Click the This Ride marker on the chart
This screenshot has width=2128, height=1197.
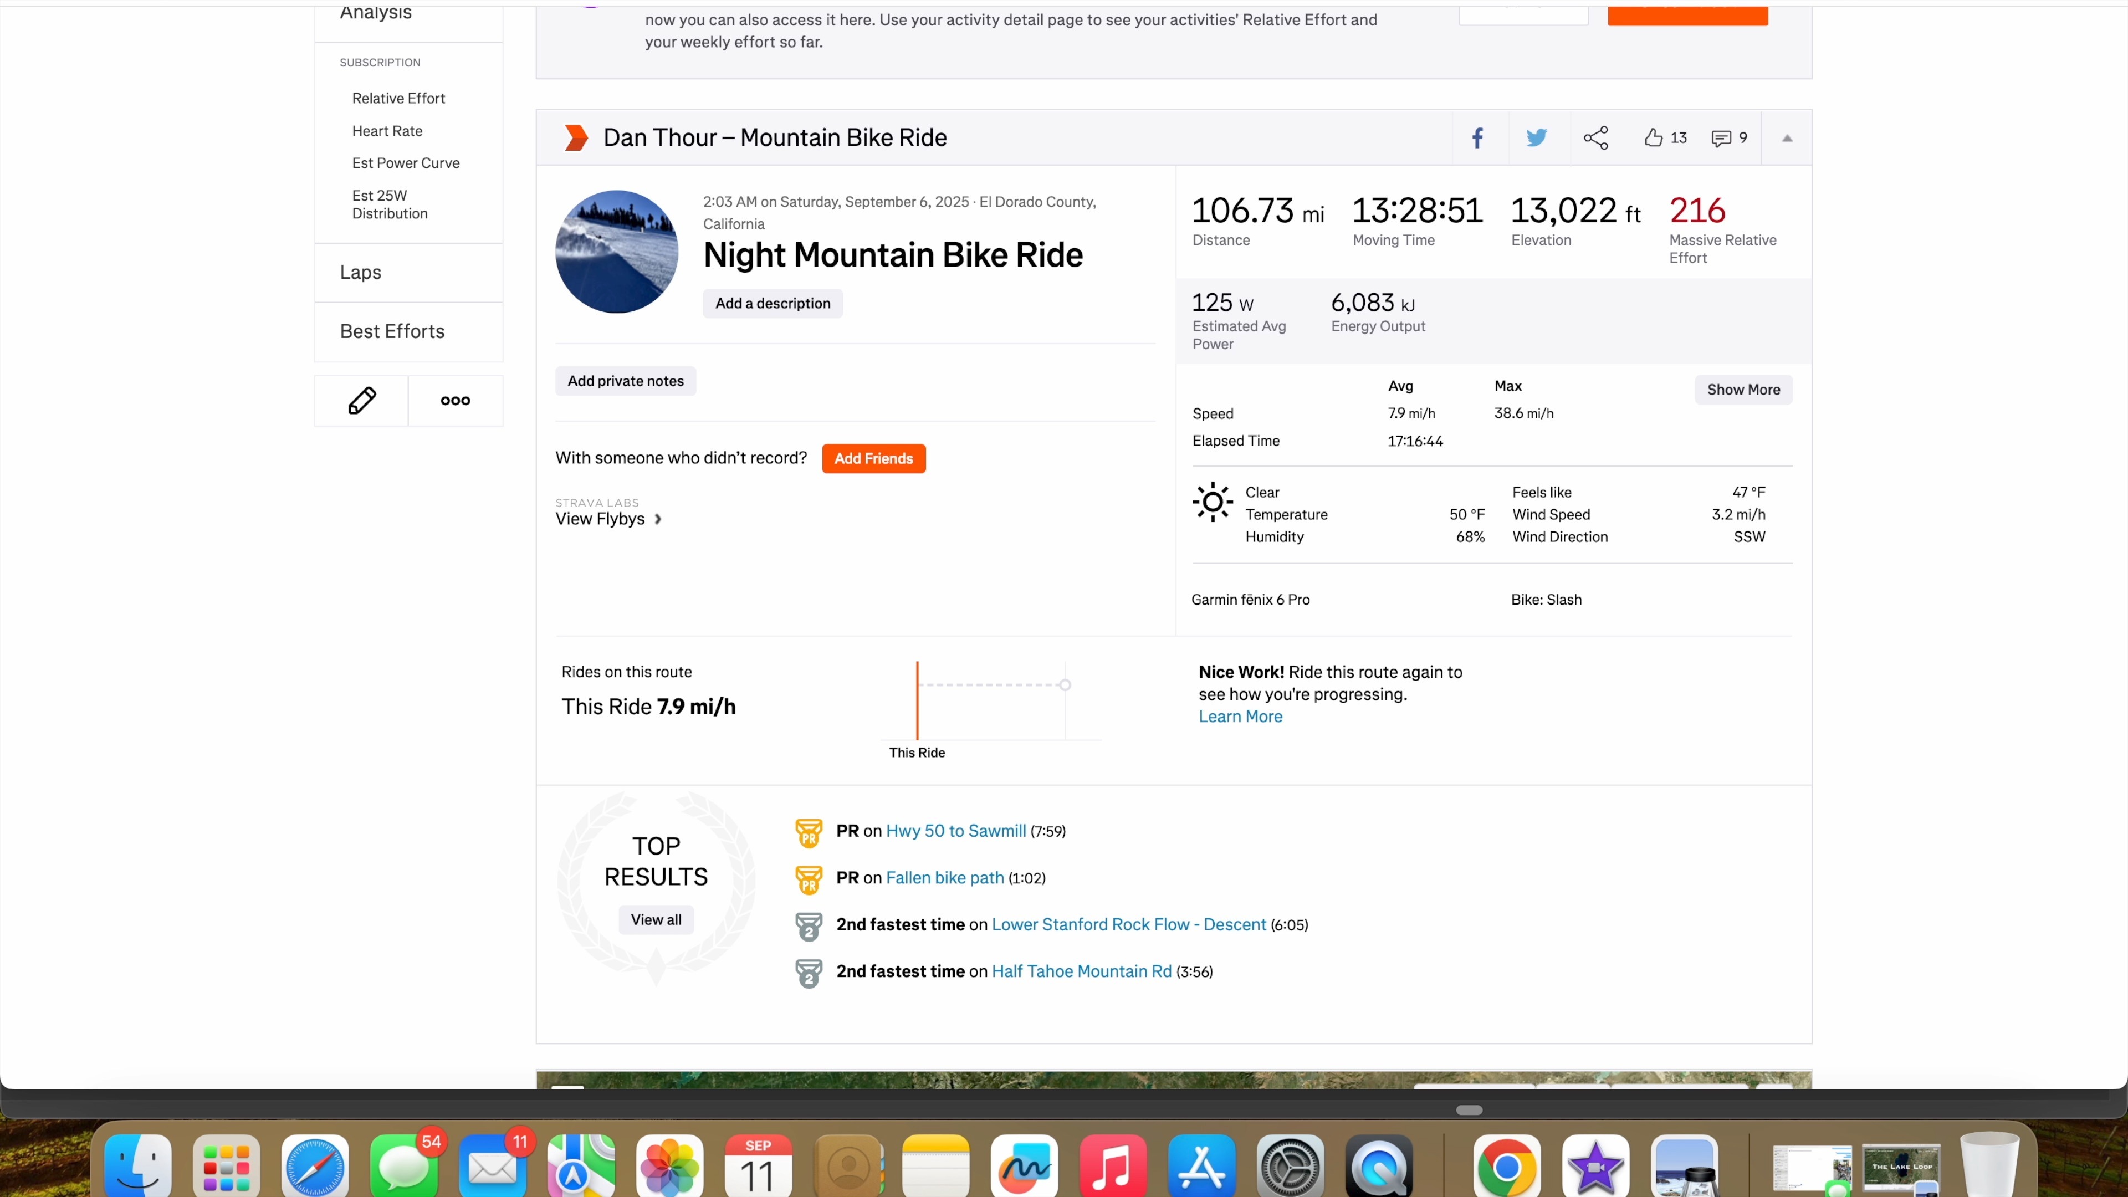pyautogui.click(x=917, y=700)
